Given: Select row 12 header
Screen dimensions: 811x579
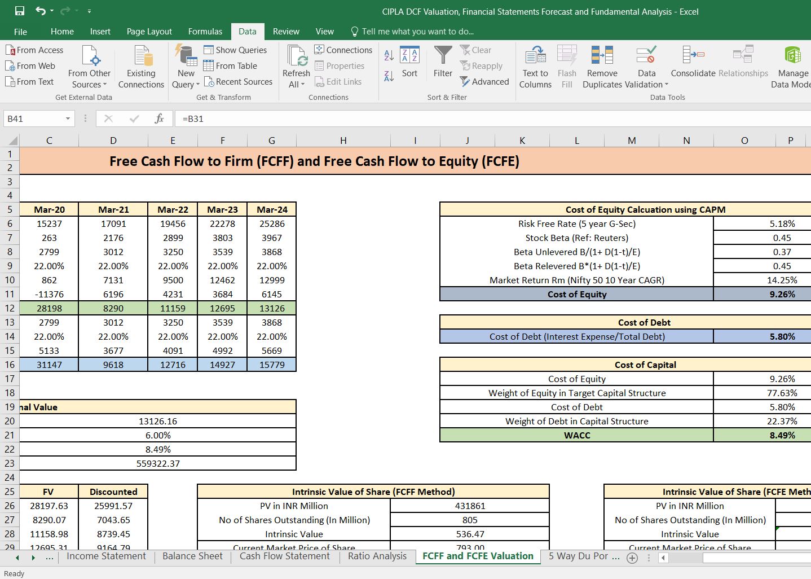Looking at the screenshot, I should [x=10, y=308].
